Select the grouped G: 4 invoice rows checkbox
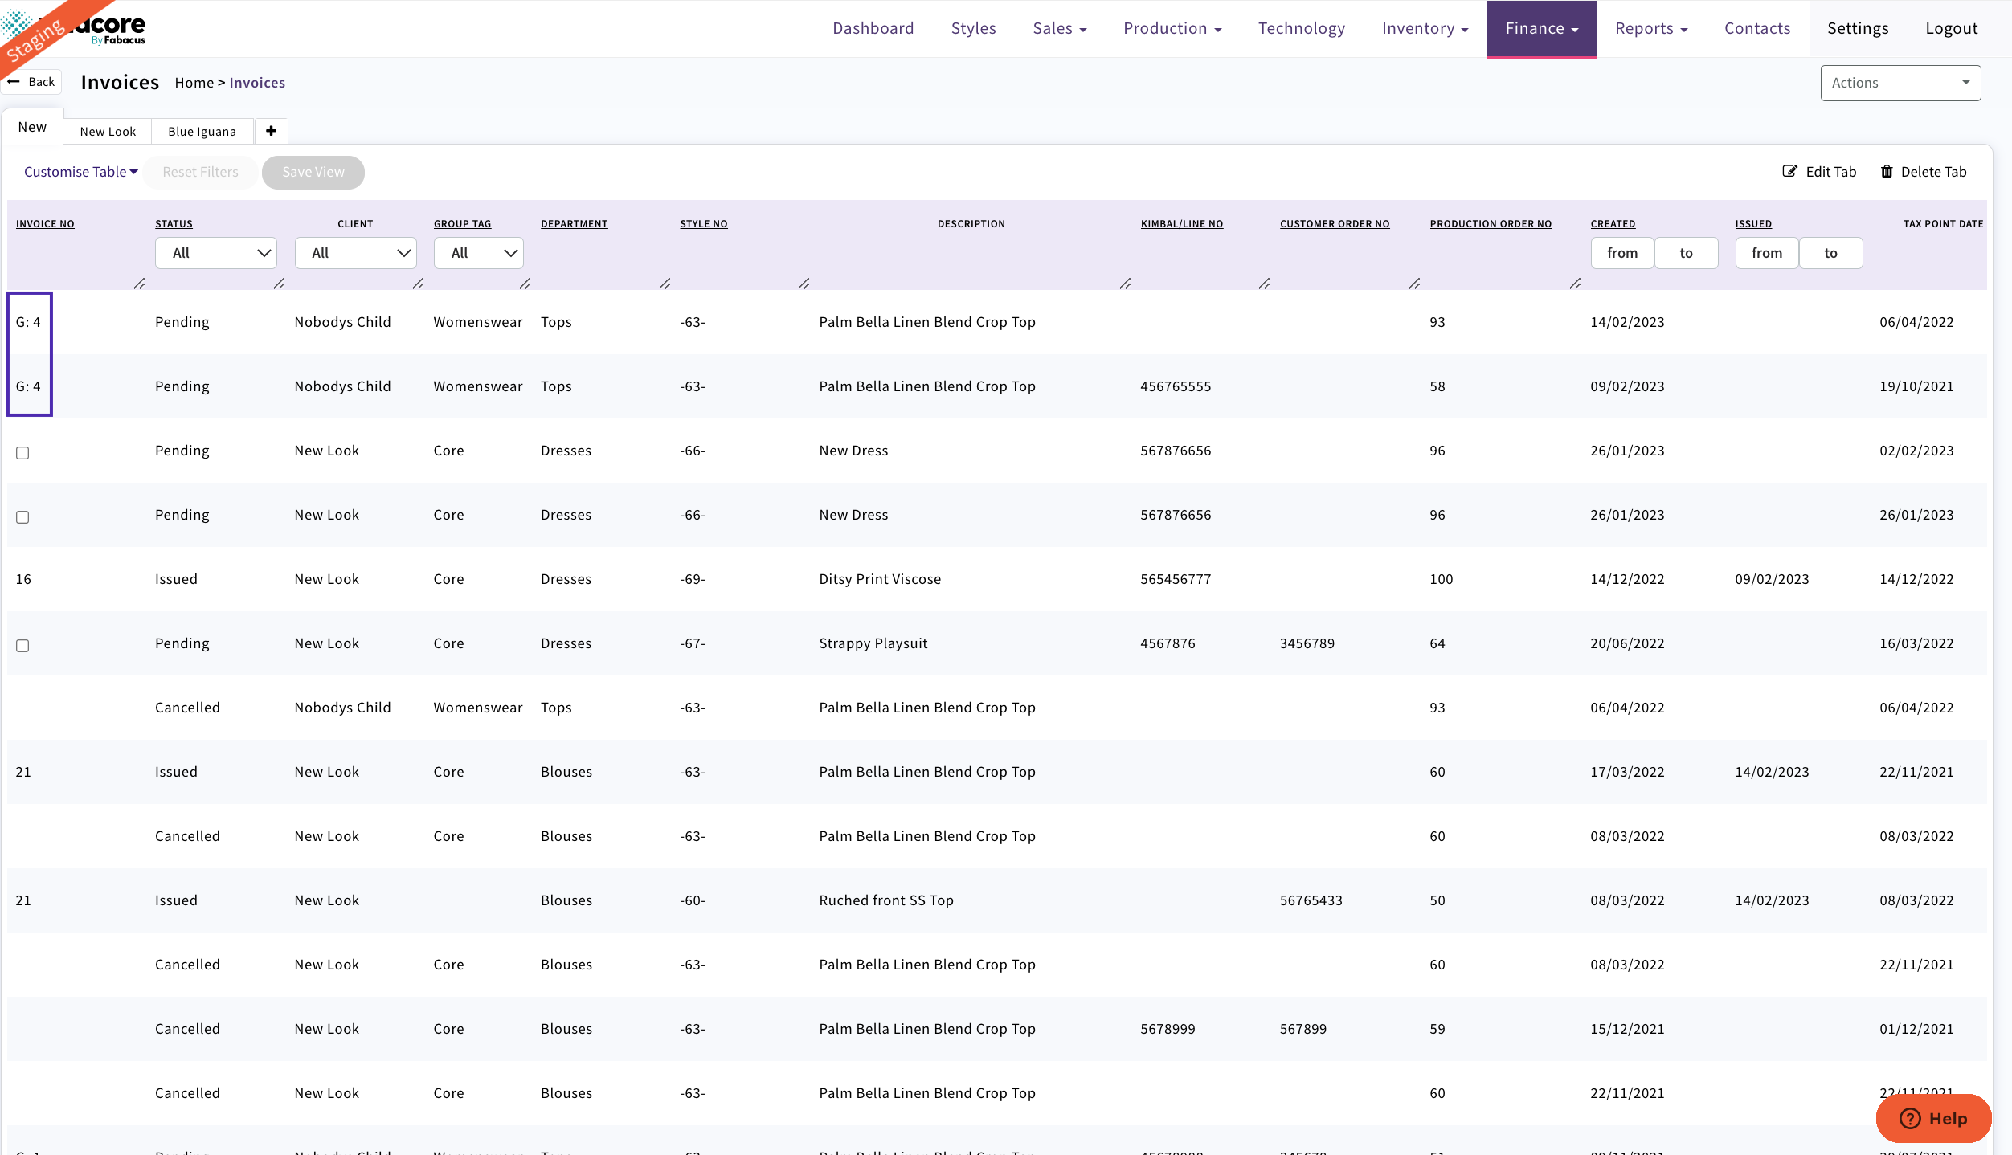2012x1155 pixels. coord(30,353)
